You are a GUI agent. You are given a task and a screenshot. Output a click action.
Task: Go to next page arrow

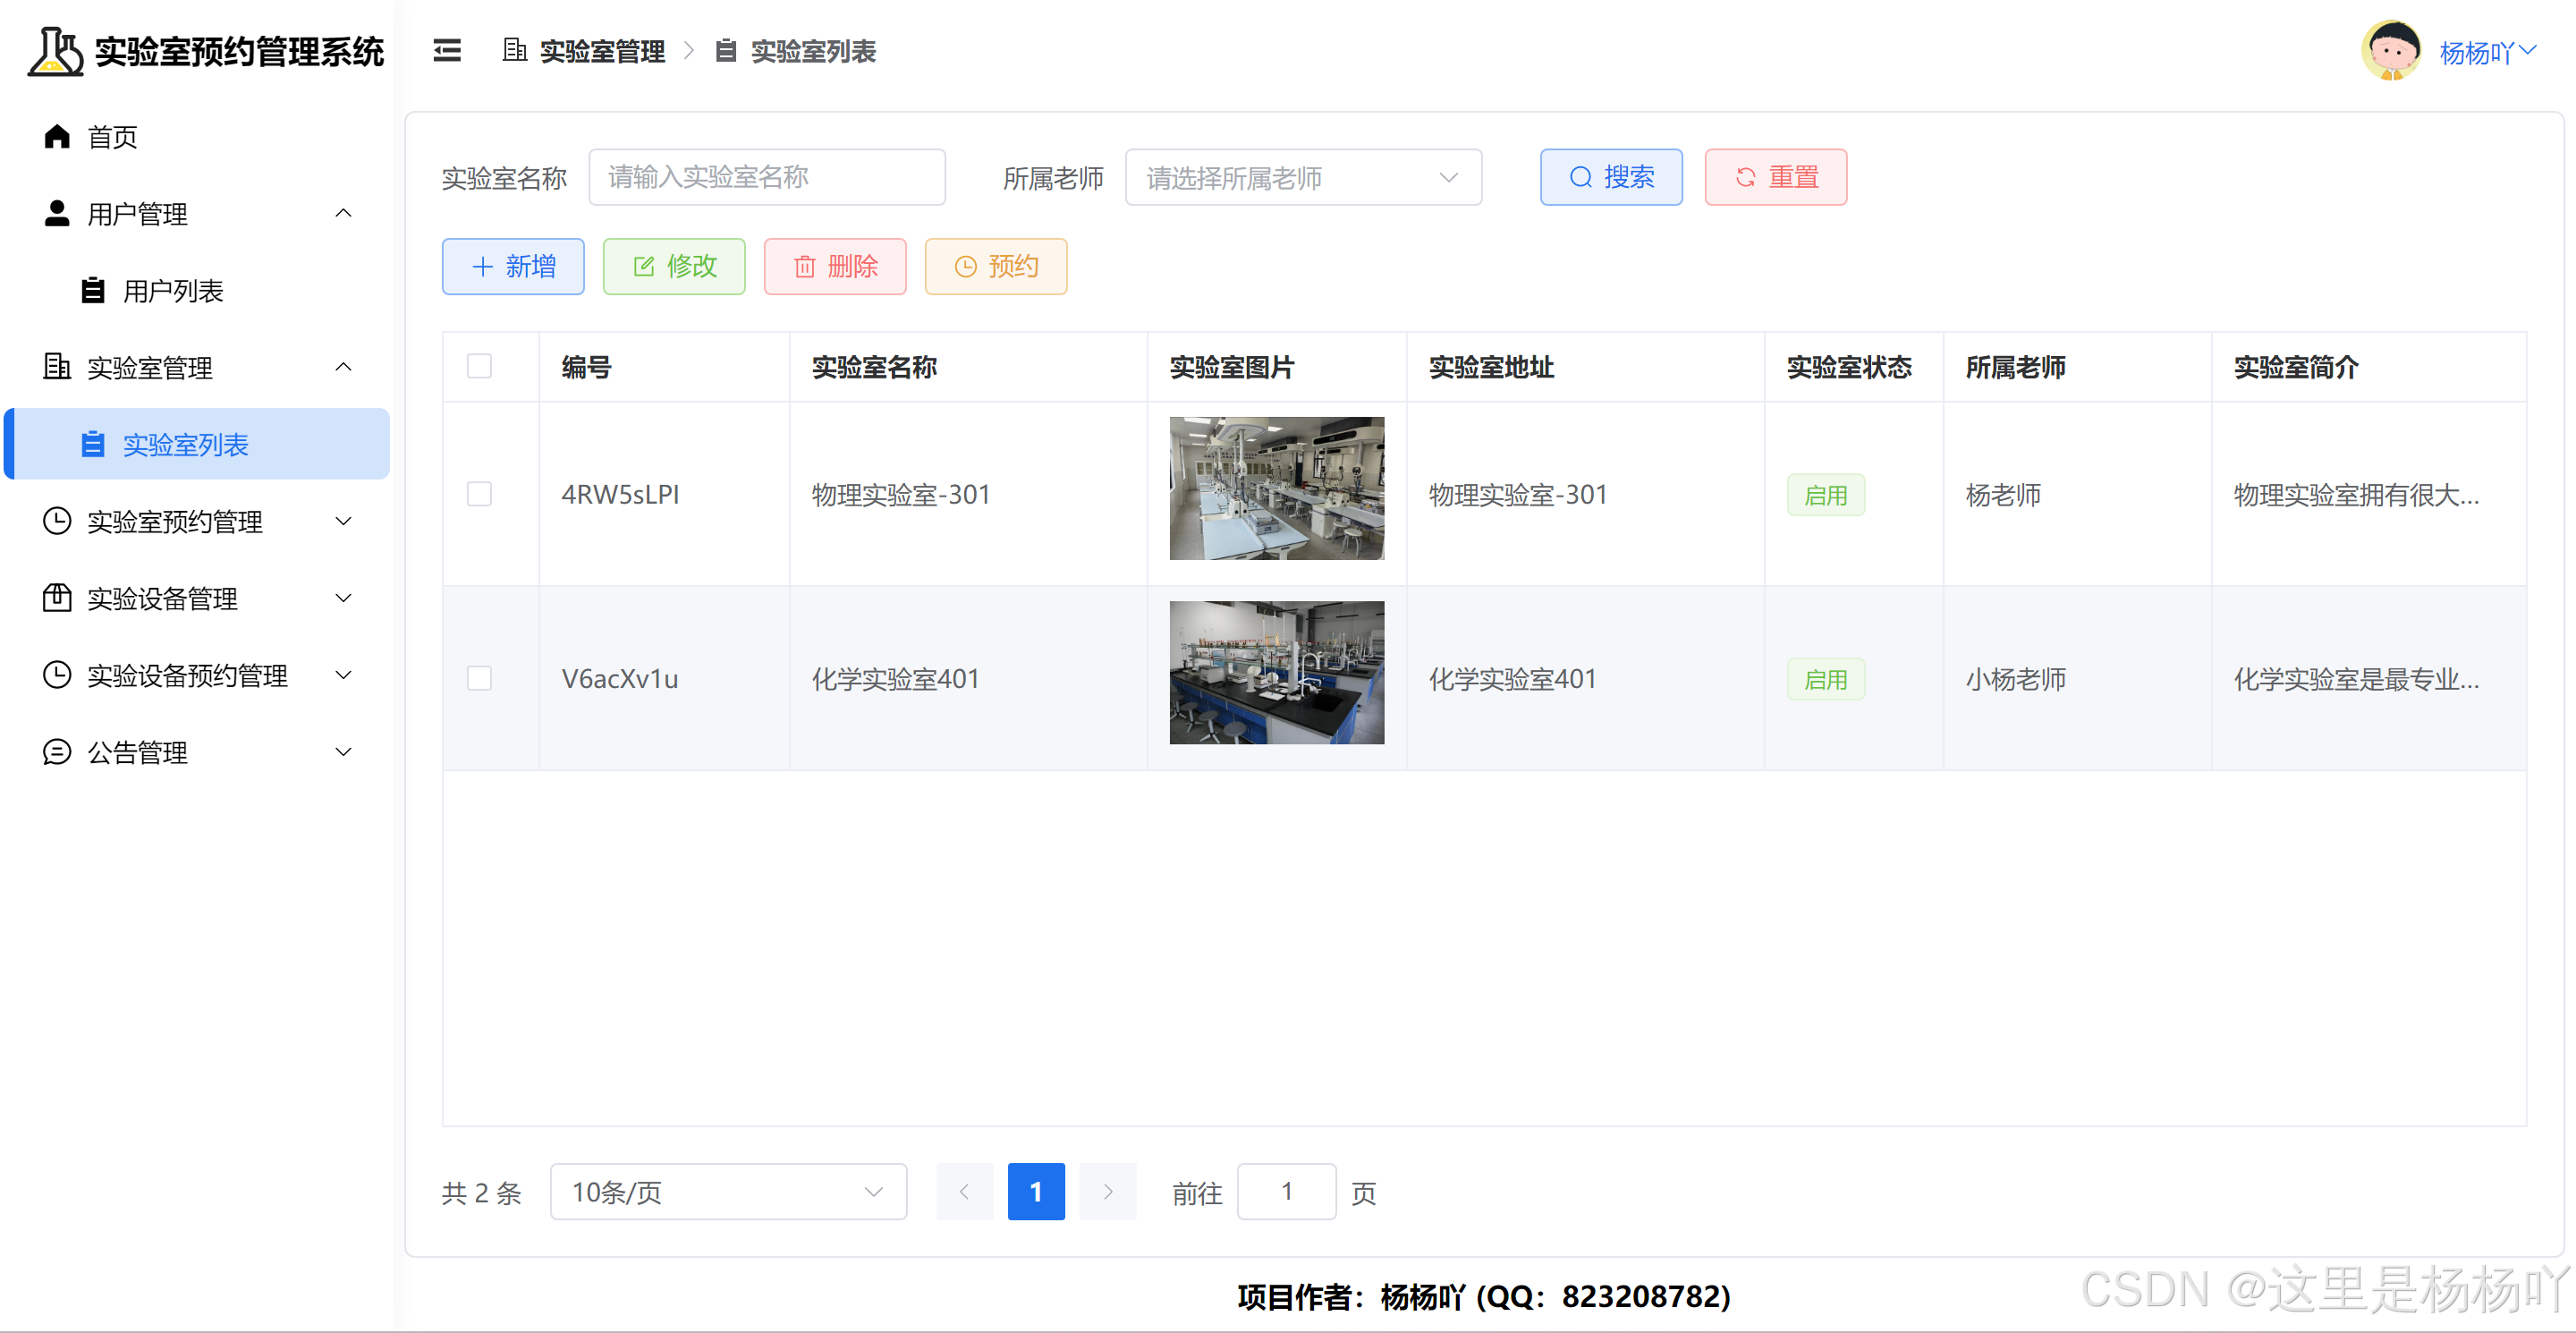1108,1192
